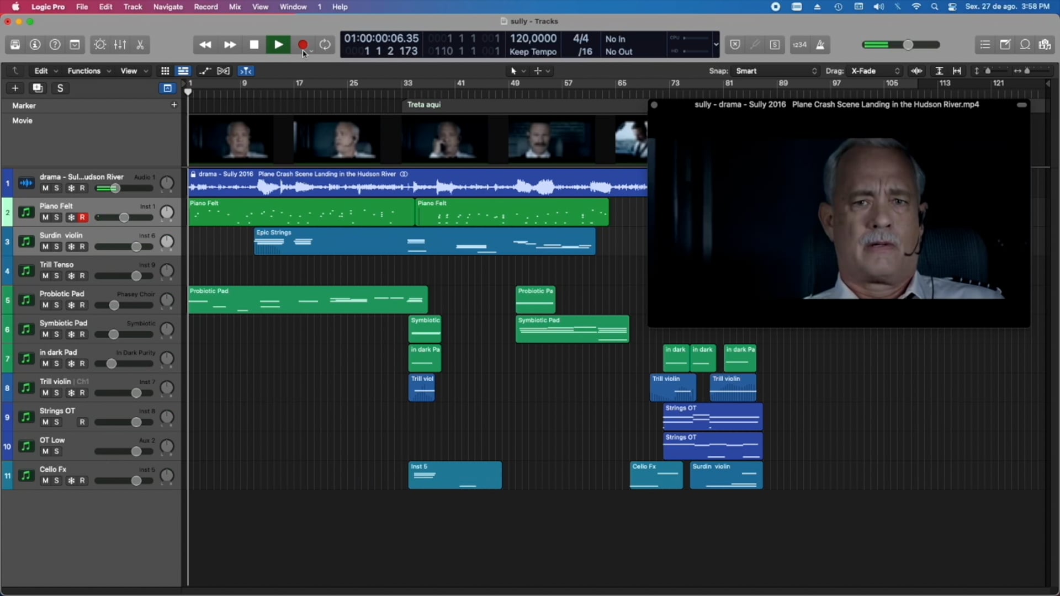Record-enable the Trill Tenso track
Viewport: 1060px width, 596px height.
click(82, 276)
